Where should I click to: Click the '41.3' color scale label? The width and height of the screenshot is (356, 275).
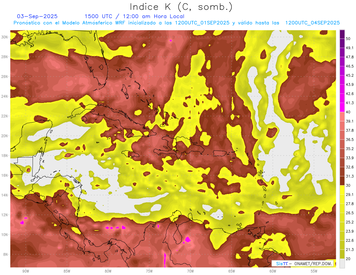[x=349, y=103]
